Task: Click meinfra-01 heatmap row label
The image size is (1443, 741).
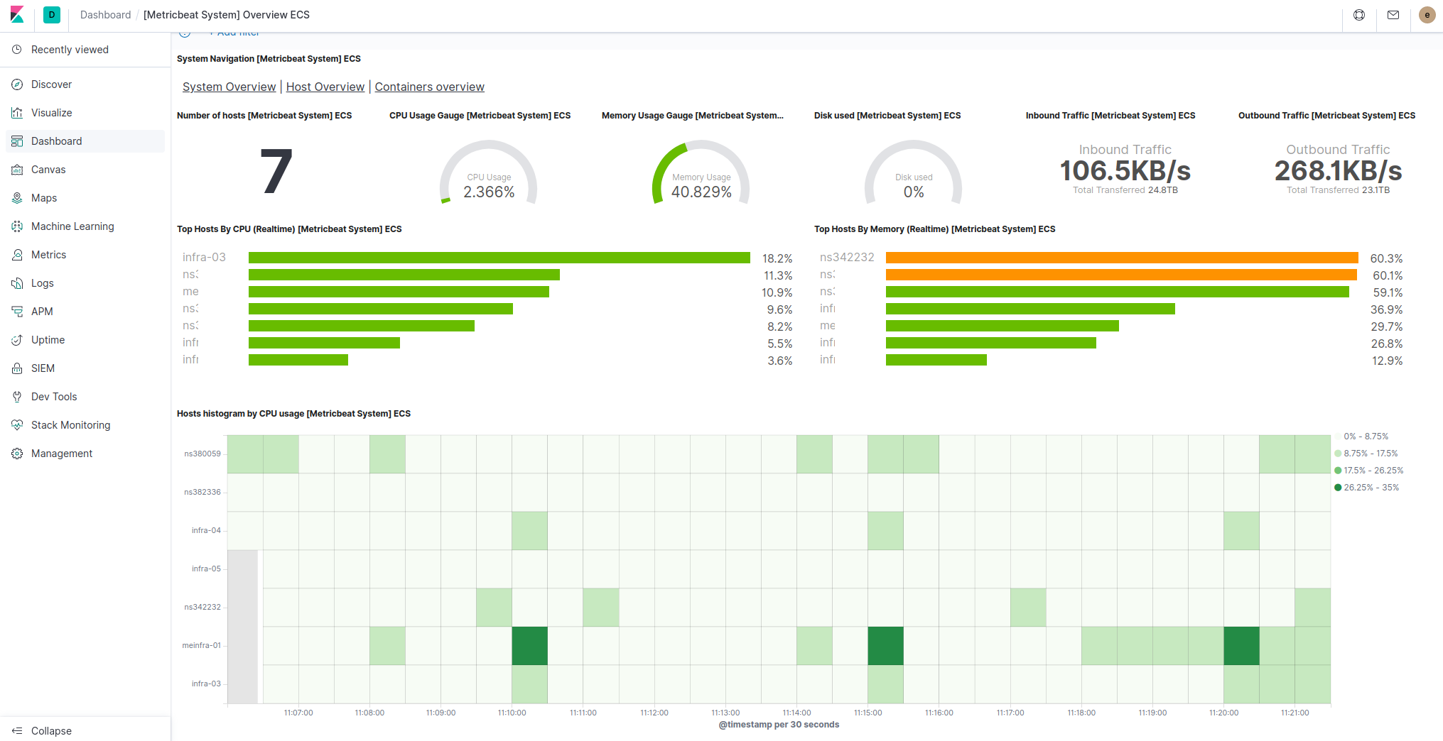Action: pyautogui.click(x=202, y=645)
